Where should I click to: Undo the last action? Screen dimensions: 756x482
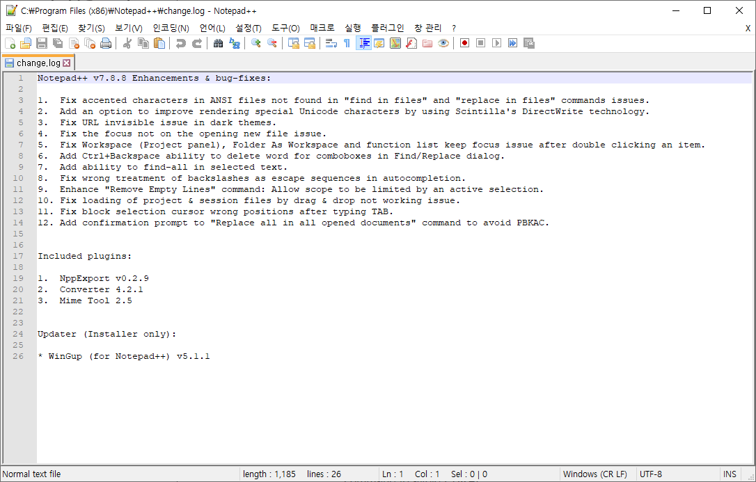[181, 43]
